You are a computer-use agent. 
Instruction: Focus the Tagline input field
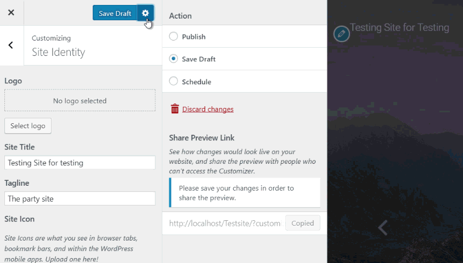click(80, 198)
